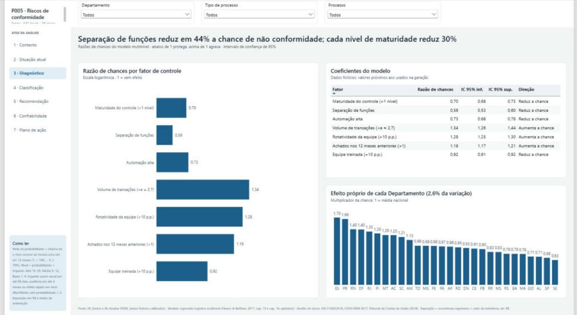Sort by IC 95% inf. column header
577x315 pixels.
[x=472, y=89]
